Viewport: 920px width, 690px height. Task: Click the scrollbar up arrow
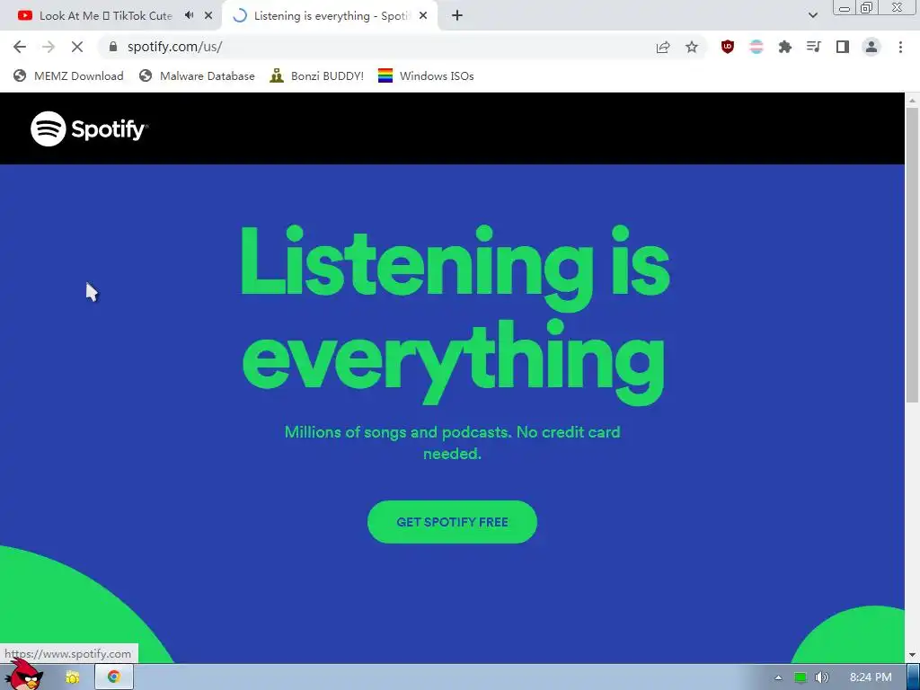[x=912, y=100]
